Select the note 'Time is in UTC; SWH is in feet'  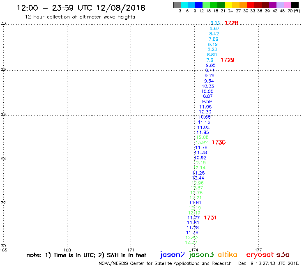(x=86, y=255)
